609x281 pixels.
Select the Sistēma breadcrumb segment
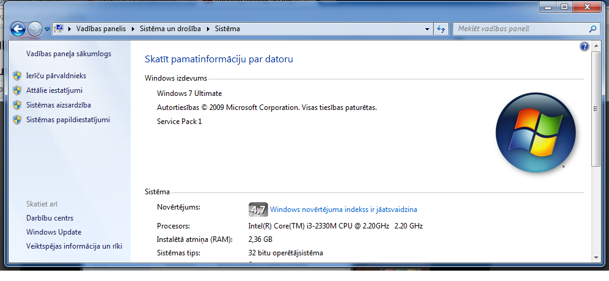tap(227, 29)
